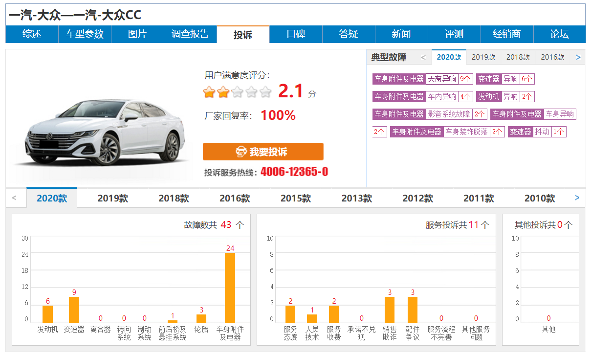
Task: Click the 我要投诉 orange button
Action: click(263, 152)
